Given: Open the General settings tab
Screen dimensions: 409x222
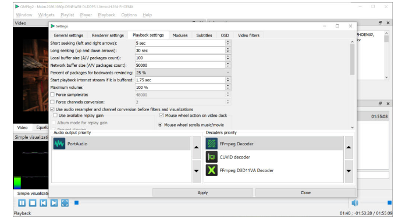Looking at the screenshot, I should pos(68,35).
